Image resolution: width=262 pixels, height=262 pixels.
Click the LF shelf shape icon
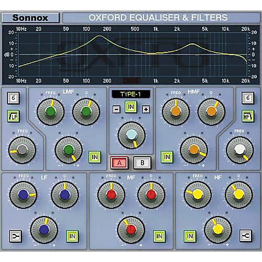click(x=15, y=236)
